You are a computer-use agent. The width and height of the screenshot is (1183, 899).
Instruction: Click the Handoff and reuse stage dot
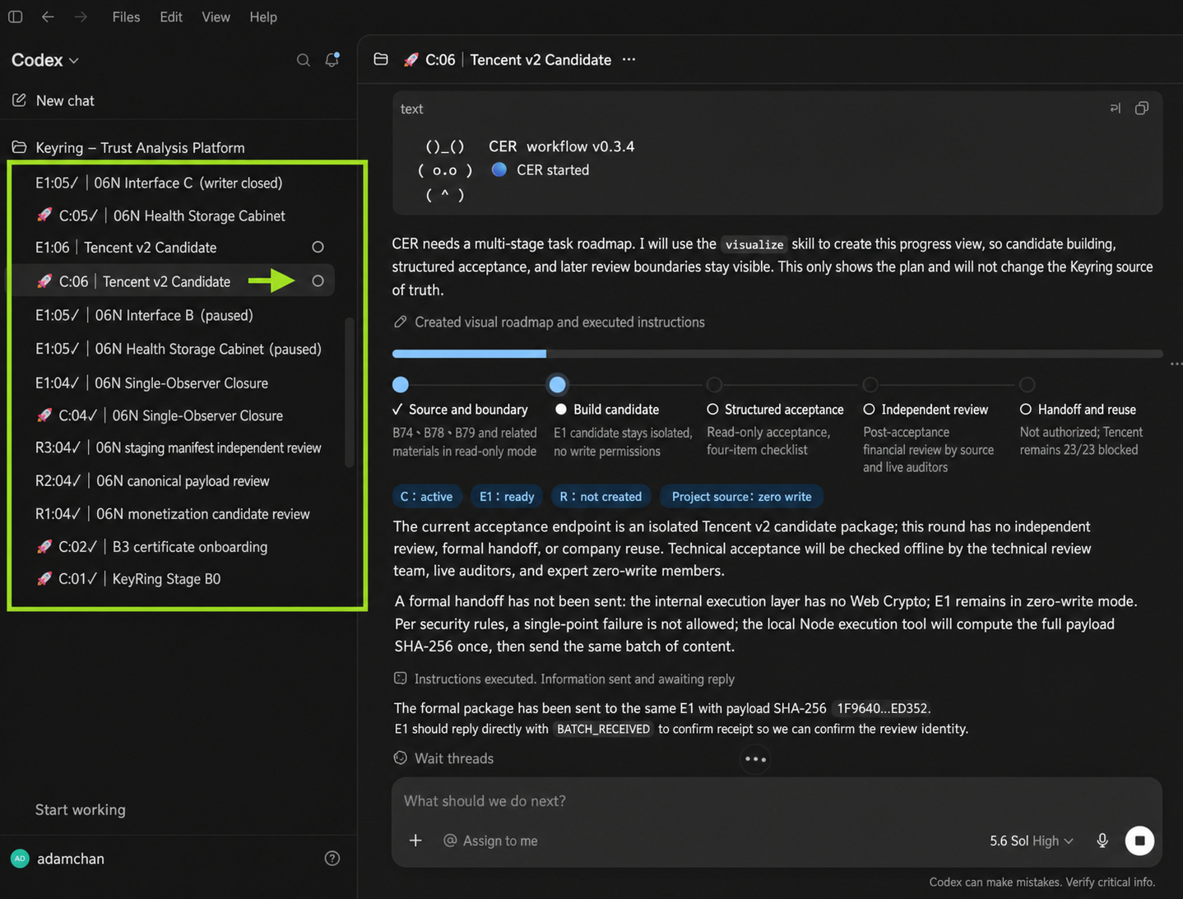tap(1027, 384)
